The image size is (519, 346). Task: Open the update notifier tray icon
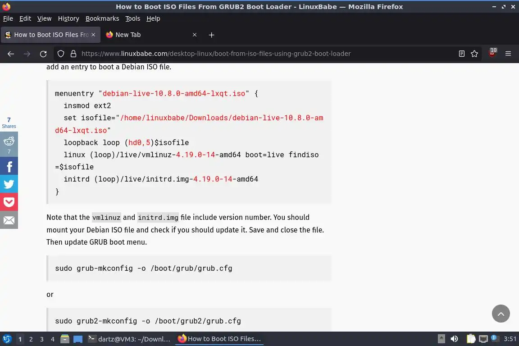coord(494,338)
